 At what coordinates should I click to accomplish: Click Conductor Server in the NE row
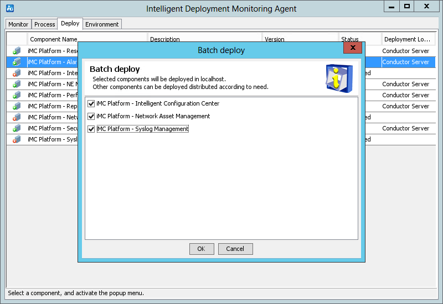[406, 84]
